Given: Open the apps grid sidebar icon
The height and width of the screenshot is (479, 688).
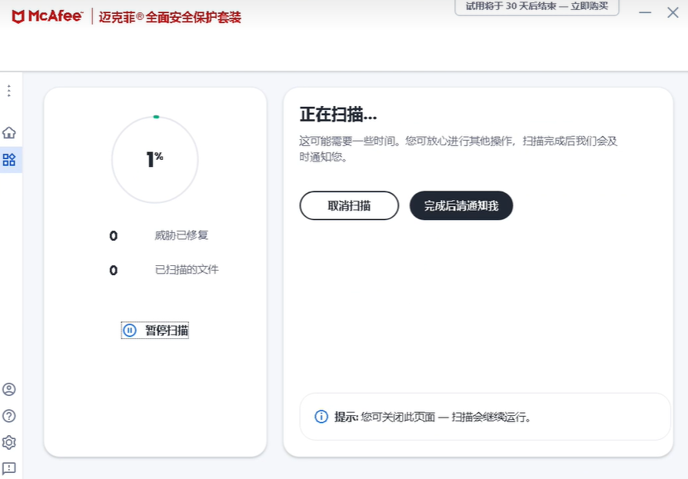Looking at the screenshot, I should pyautogui.click(x=8, y=160).
